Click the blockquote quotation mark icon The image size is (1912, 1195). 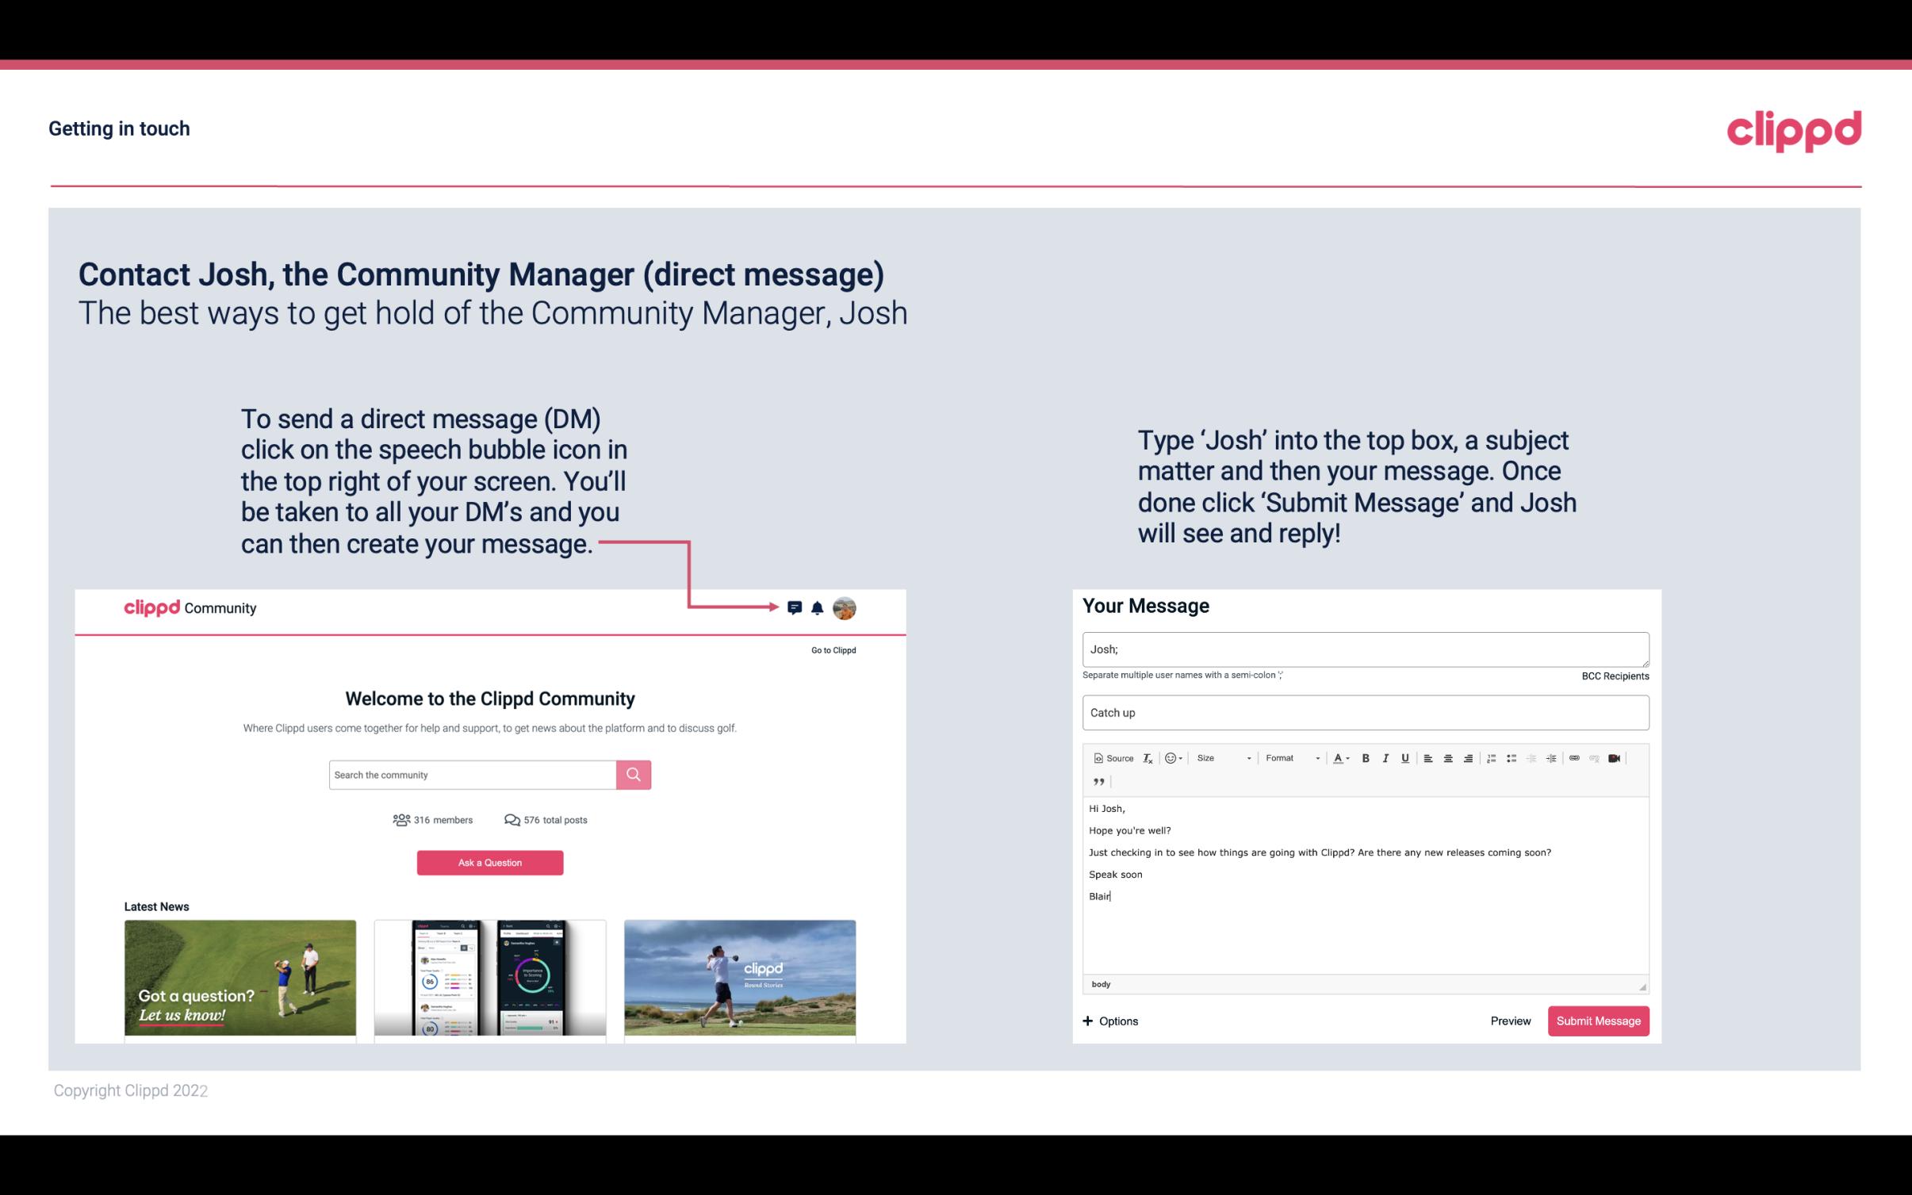click(1097, 782)
